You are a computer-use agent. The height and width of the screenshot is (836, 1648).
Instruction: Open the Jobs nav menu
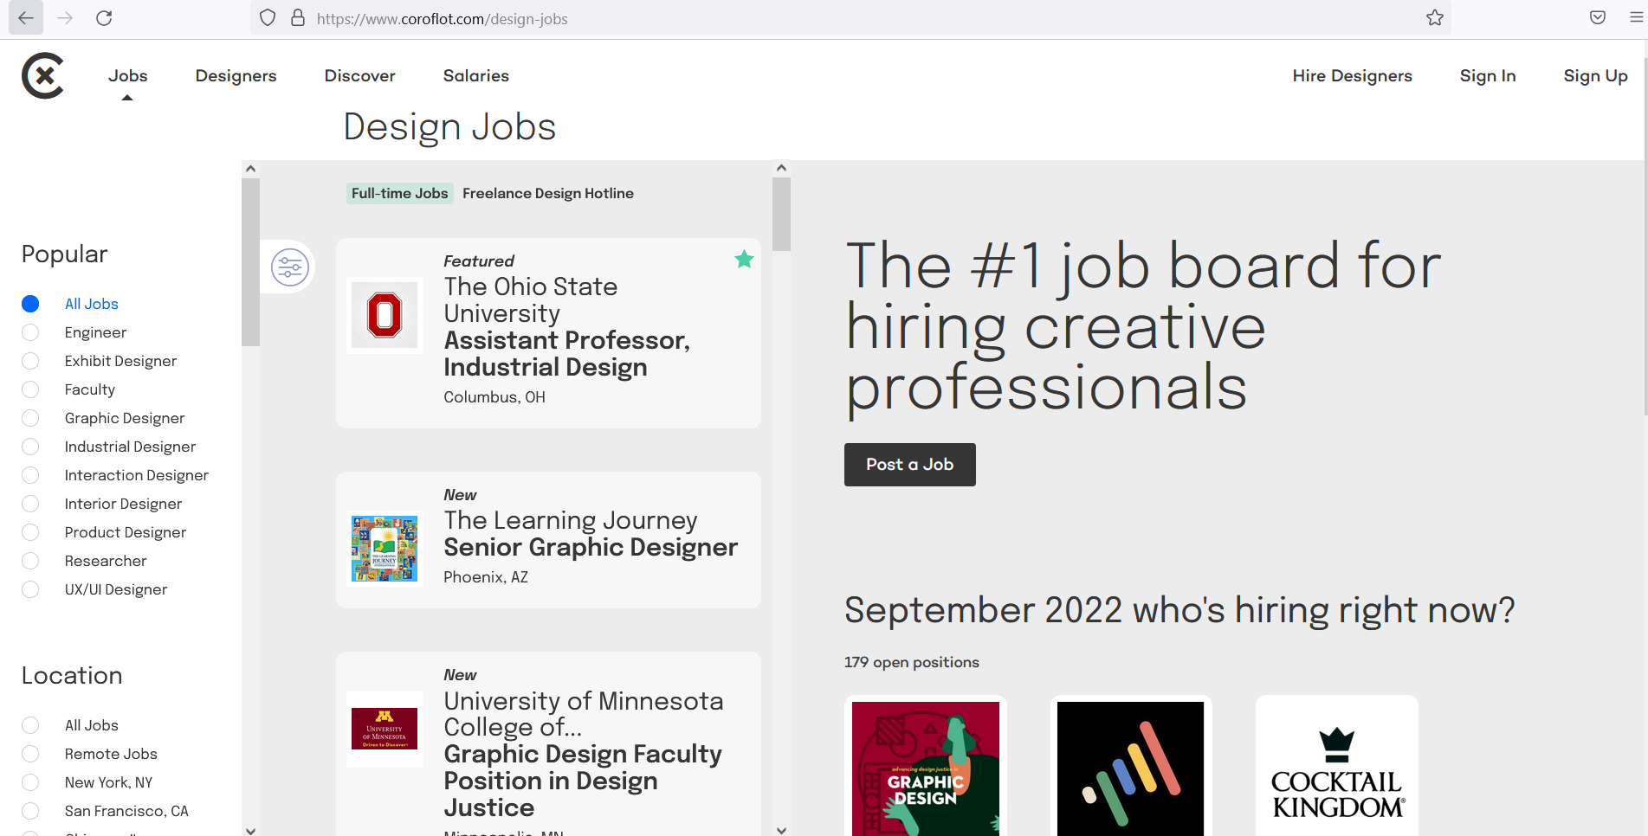(127, 76)
